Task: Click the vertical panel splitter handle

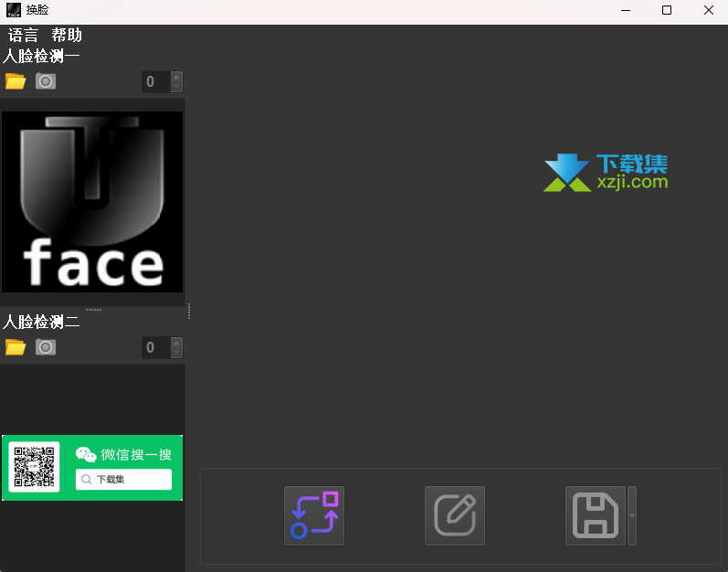Action: tap(189, 311)
